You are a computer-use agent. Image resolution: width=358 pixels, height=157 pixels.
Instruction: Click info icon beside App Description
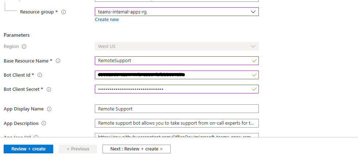click(x=44, y=123)
